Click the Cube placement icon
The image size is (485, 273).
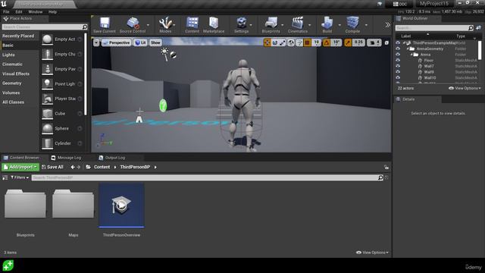pos(47,114)
